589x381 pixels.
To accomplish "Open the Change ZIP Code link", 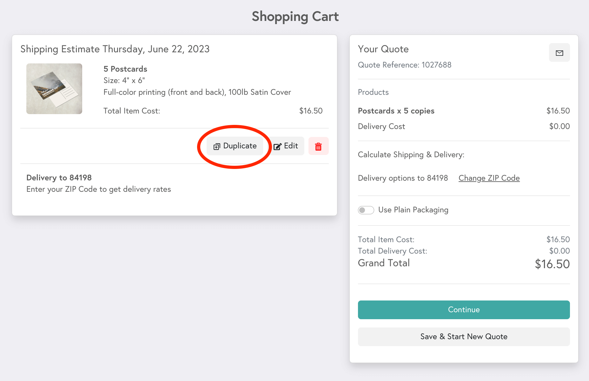I will [489, 178].
